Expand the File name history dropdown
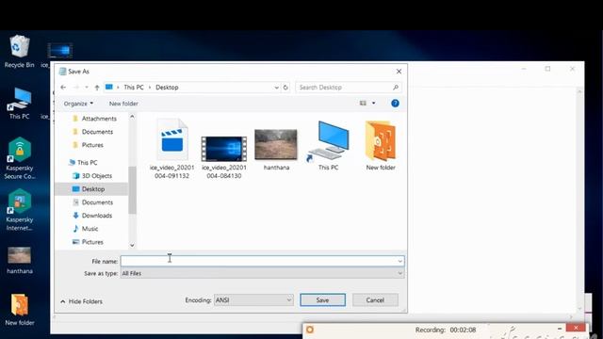 coord(399,262)
